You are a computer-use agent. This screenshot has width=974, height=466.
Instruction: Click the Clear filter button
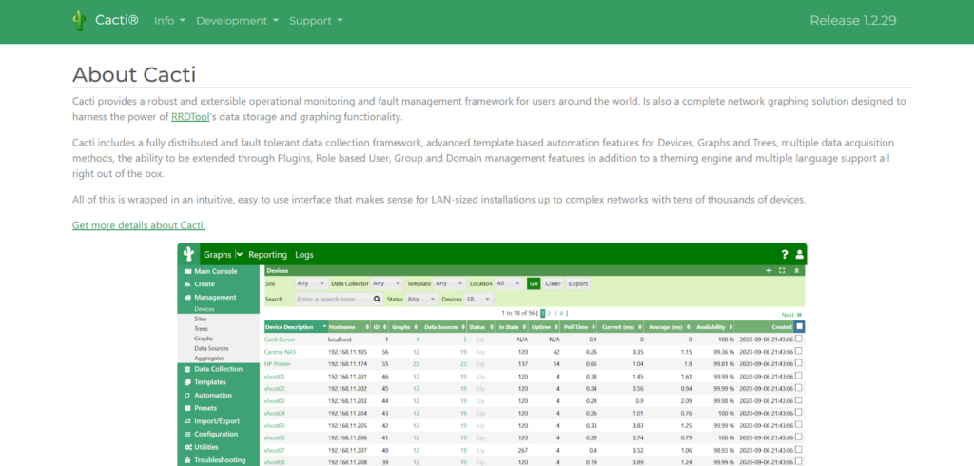pyautogui.click(x=553, y=283)
